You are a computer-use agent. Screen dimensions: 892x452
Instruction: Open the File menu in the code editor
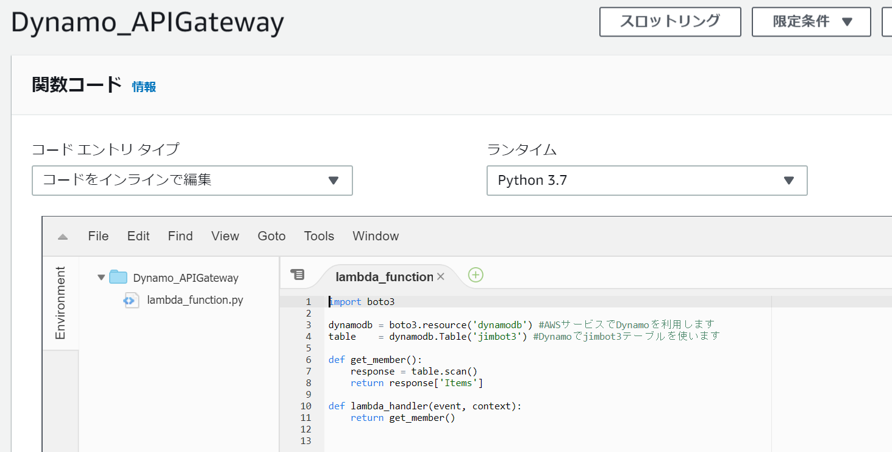pyautogui.click(x=98, y=236)
